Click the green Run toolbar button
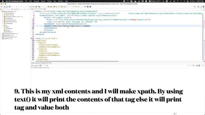This screenshot has width=205, height=115. [x=36, y=7]
